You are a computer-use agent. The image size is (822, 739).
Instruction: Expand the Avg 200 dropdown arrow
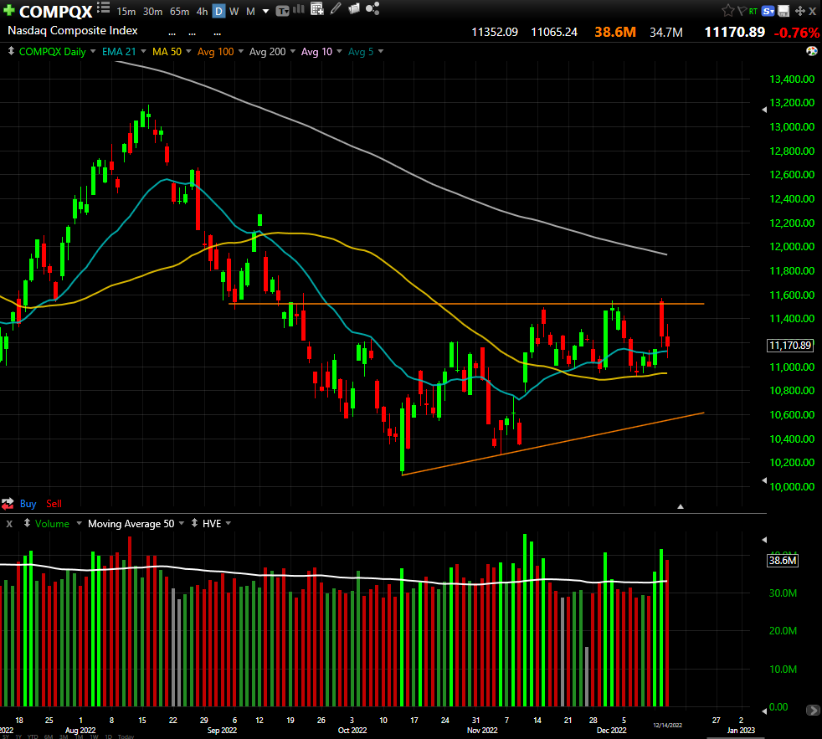292,51
